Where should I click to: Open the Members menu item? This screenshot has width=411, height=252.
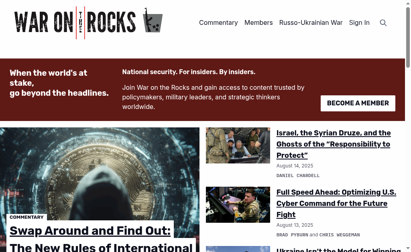click(258, 23)
